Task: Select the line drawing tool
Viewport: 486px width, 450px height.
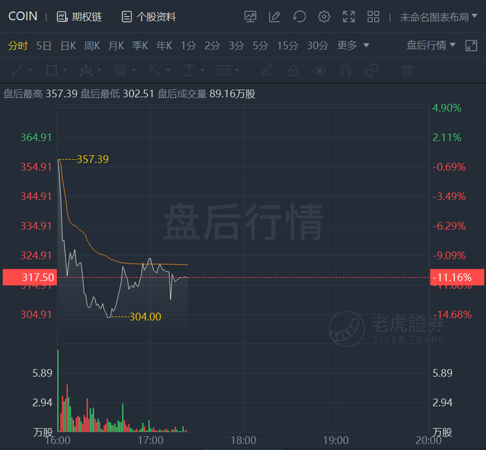Action: 17,71
